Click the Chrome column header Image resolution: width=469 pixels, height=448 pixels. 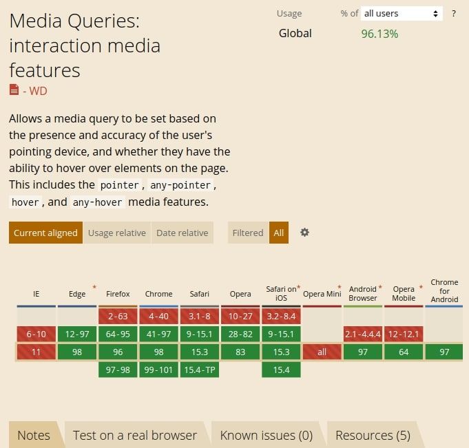159,294
